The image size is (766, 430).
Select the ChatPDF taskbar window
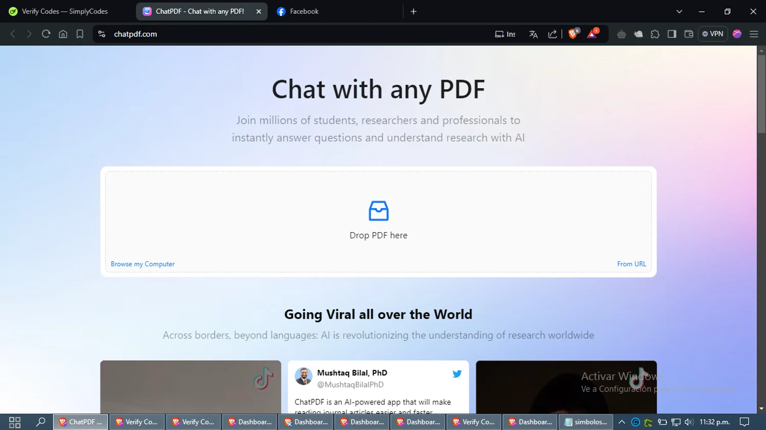pos(81,422)
